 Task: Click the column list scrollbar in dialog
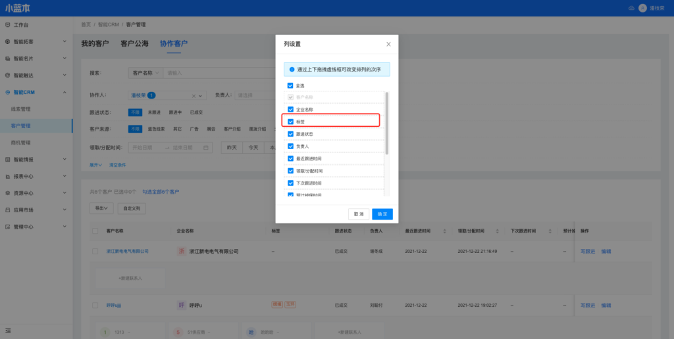pos(386,125)
